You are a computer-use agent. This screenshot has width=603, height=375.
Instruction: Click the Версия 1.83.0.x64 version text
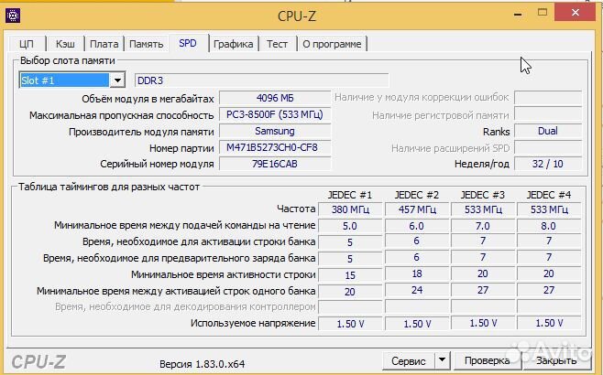point(202,364)
